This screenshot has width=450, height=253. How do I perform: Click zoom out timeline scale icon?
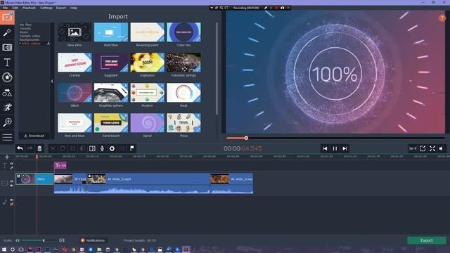(x=18, y=240)
